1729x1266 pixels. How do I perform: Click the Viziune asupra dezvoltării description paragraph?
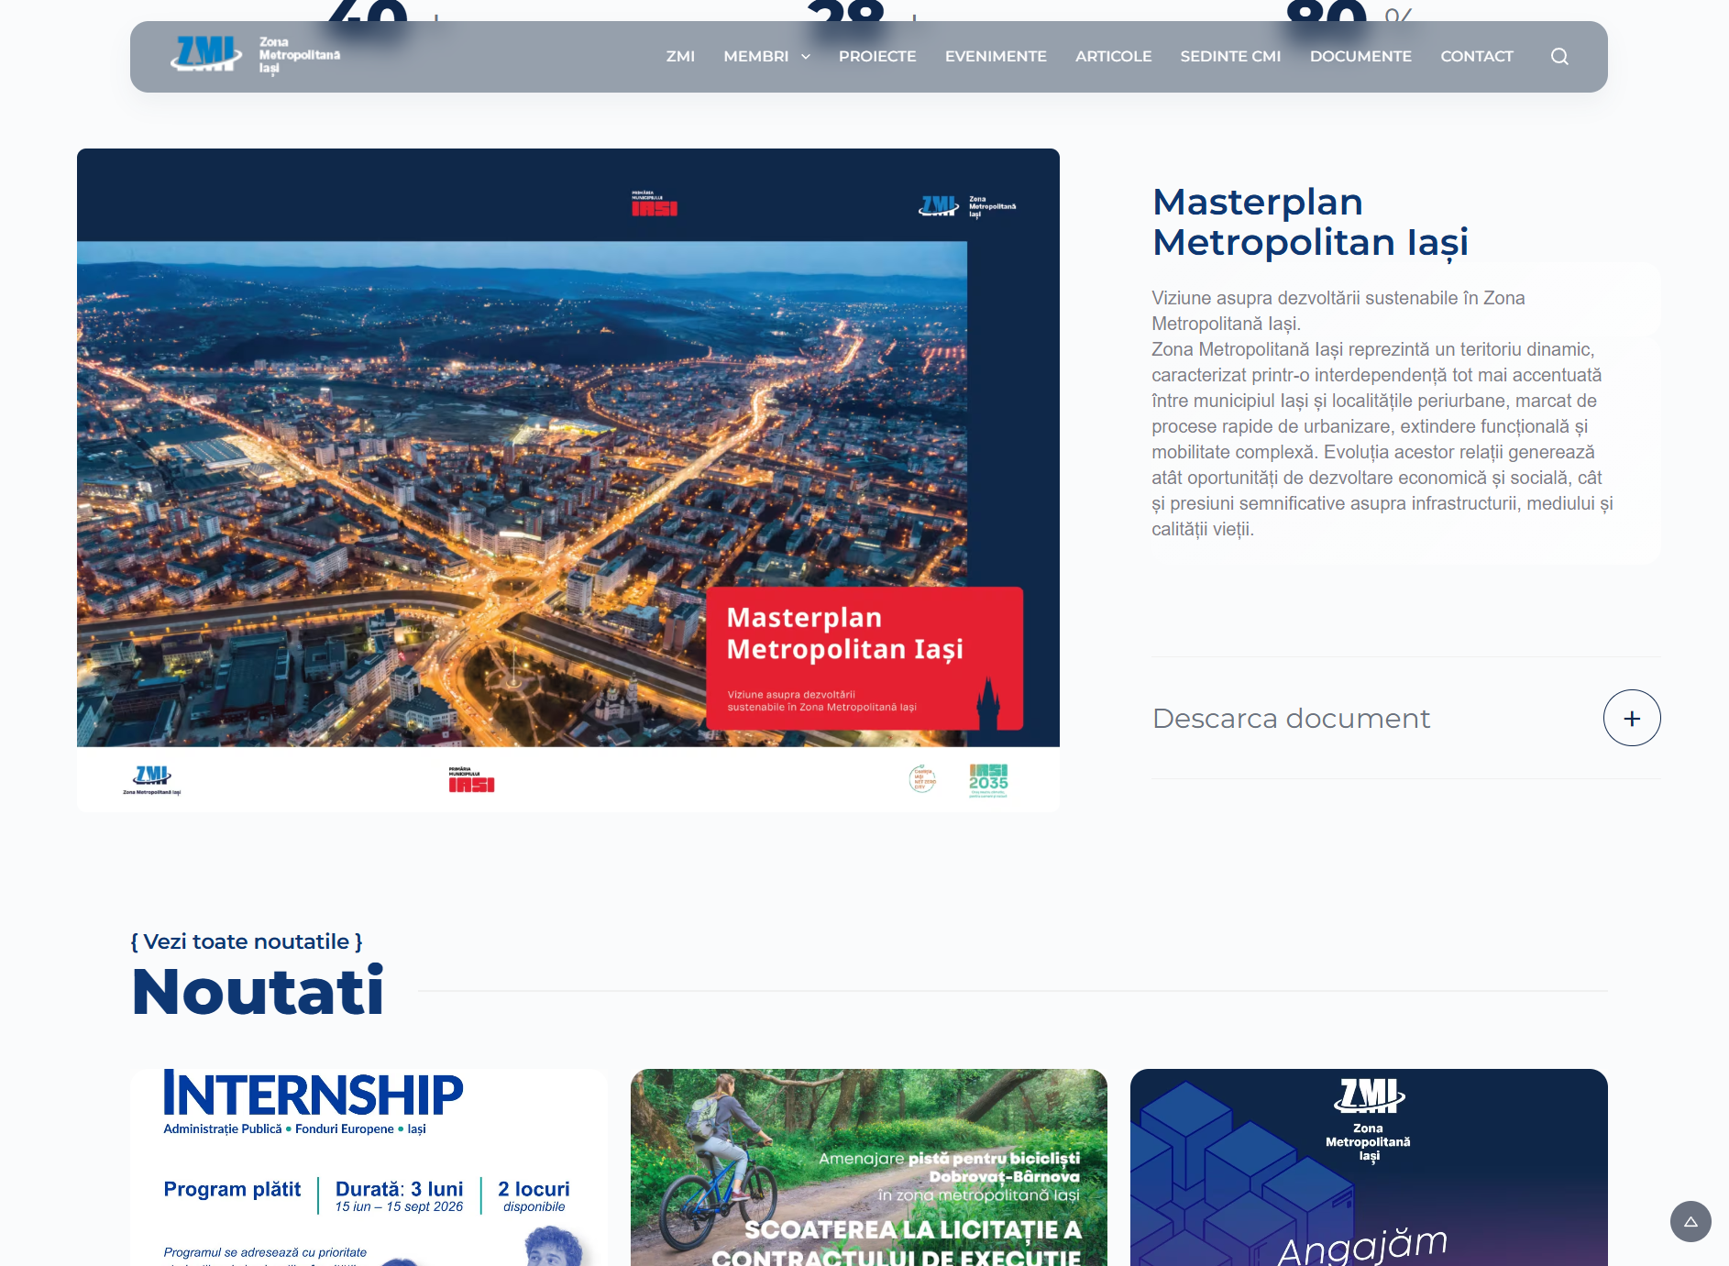pyautogui.click(x=1382, y=413)
